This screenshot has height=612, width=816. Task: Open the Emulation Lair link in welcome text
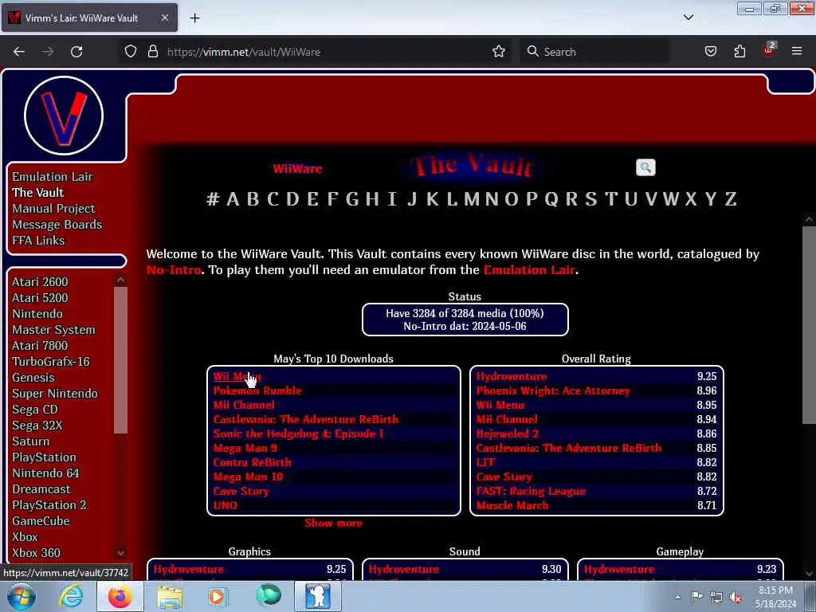pyautogui.click(x=529, y=270)
